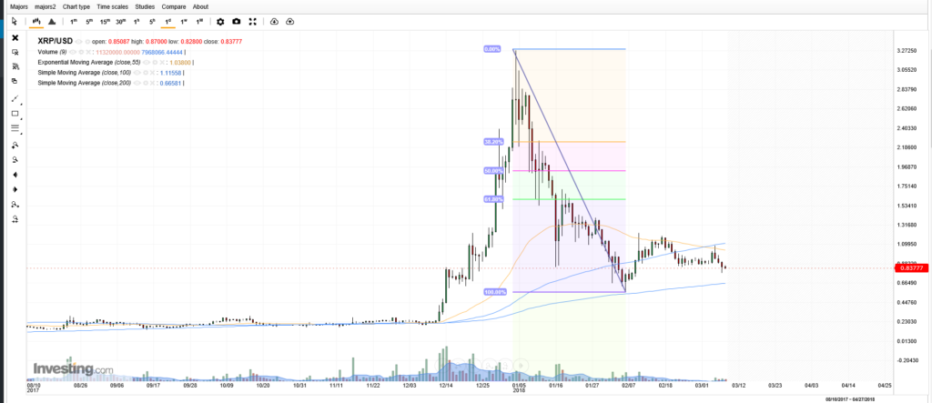932x403 pixels.
Task: Toggle fullscreen chart mode
Action: [253, 22]
